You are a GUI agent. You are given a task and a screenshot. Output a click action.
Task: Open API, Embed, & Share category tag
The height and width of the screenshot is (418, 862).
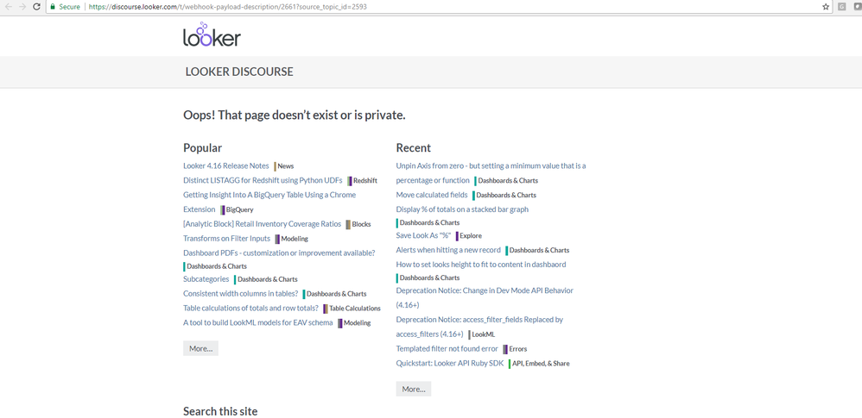pyautogui.click(x=540, y=363)
